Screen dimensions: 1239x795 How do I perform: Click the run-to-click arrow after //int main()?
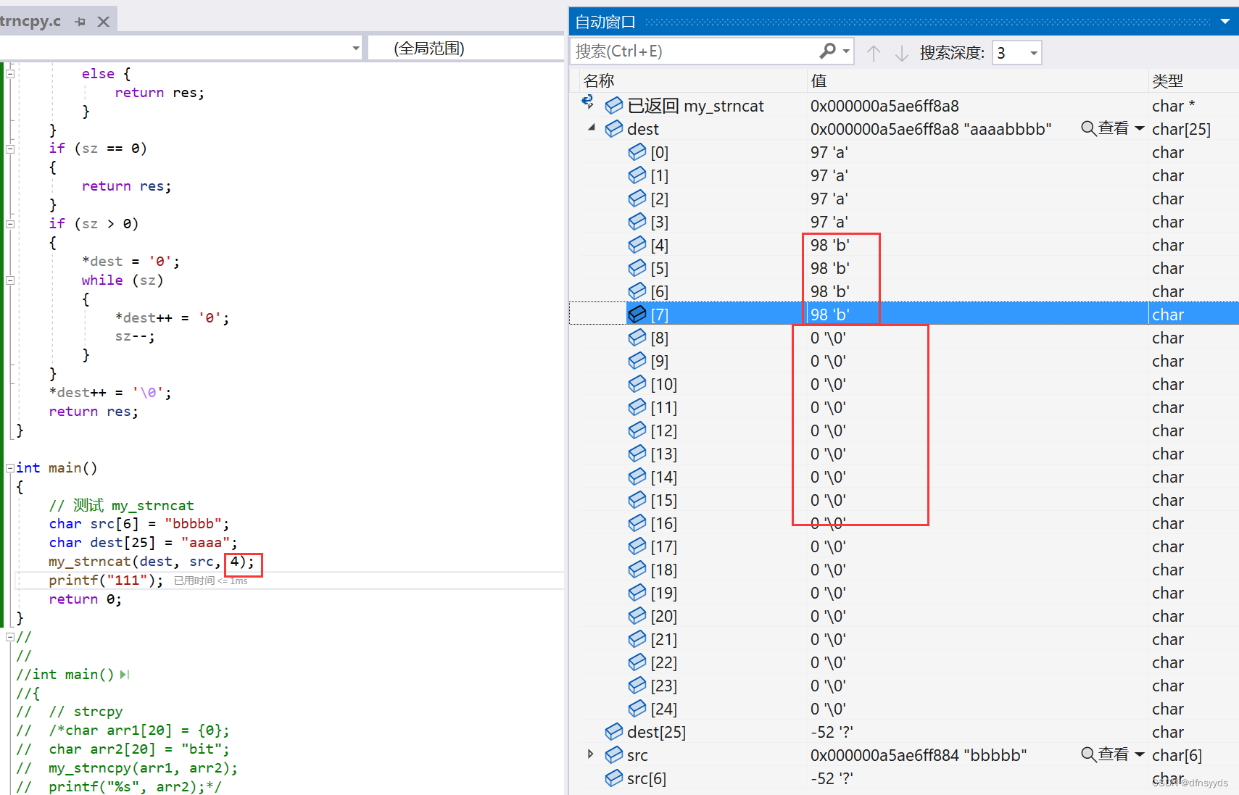[125, 675]
